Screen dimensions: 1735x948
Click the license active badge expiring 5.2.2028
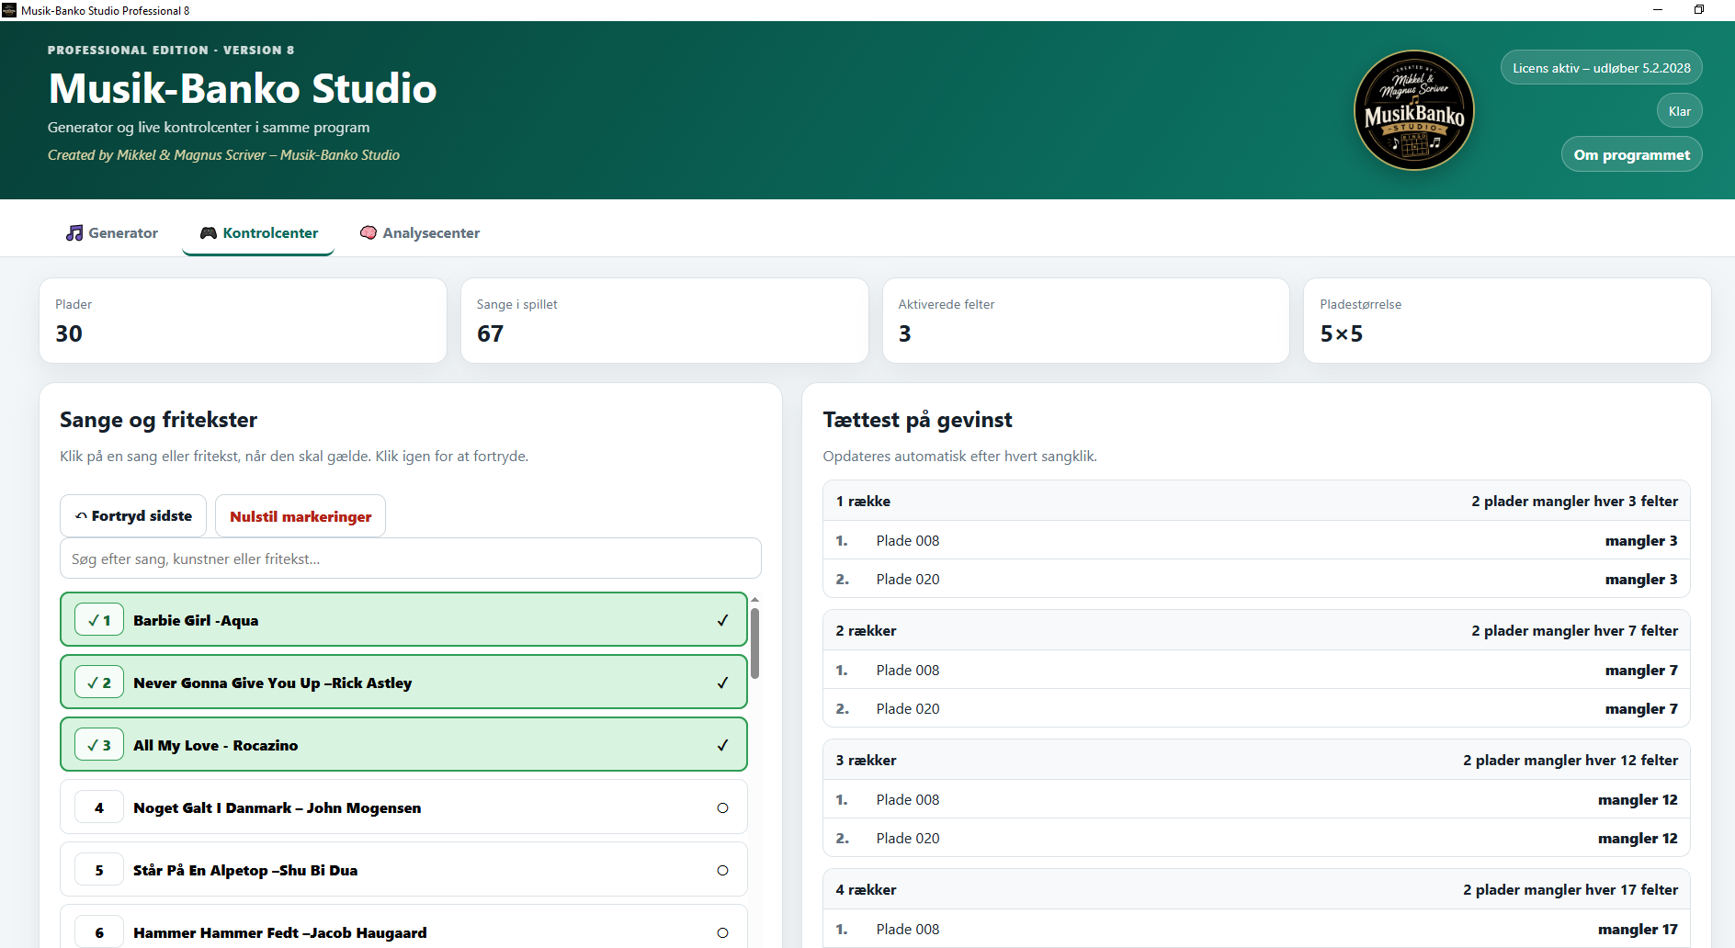point(1602,68)
